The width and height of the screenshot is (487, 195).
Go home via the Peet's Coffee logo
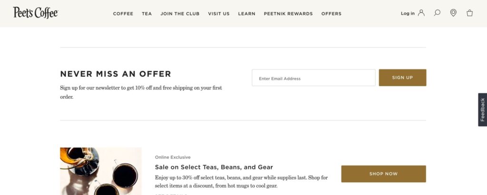(35, 13)
